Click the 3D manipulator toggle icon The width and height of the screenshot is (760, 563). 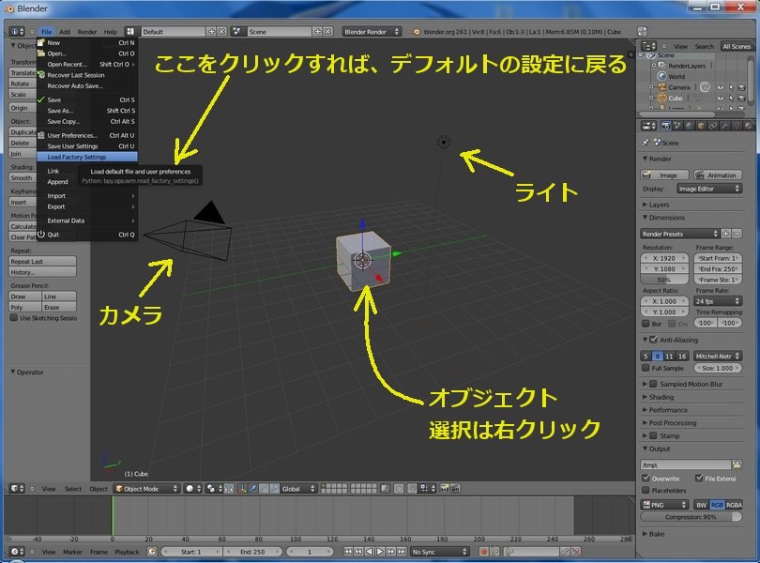[x=243, y=489]
